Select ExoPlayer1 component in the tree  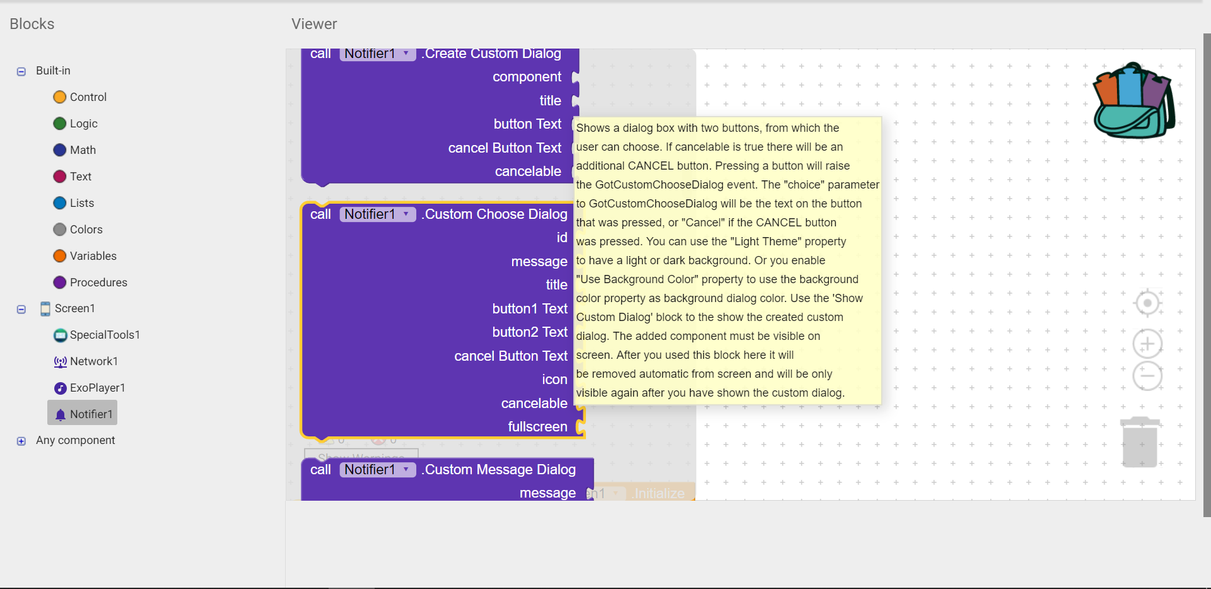pos(97,388)
